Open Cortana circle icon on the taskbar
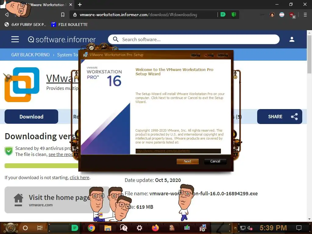The height and width of the screenshot is (234, 312). [x=25, y=228]
